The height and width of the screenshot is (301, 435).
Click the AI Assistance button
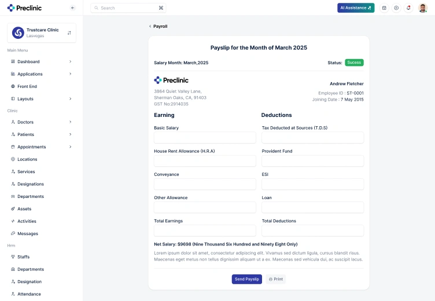coord(356,8)
